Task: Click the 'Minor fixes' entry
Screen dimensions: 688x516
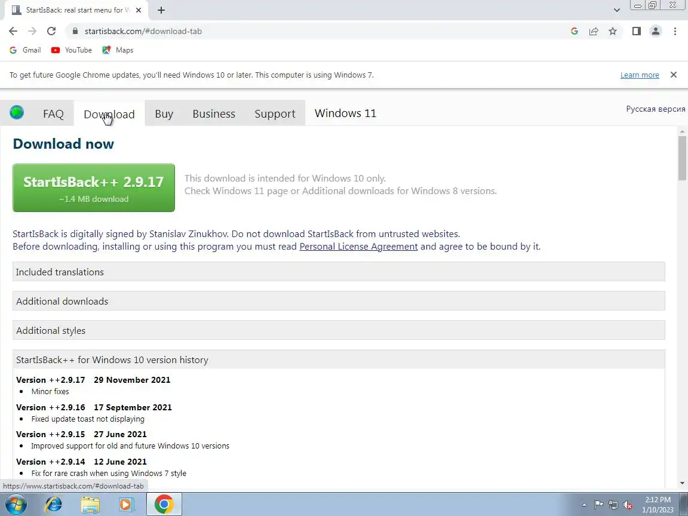Action: [x=50, y=391]
